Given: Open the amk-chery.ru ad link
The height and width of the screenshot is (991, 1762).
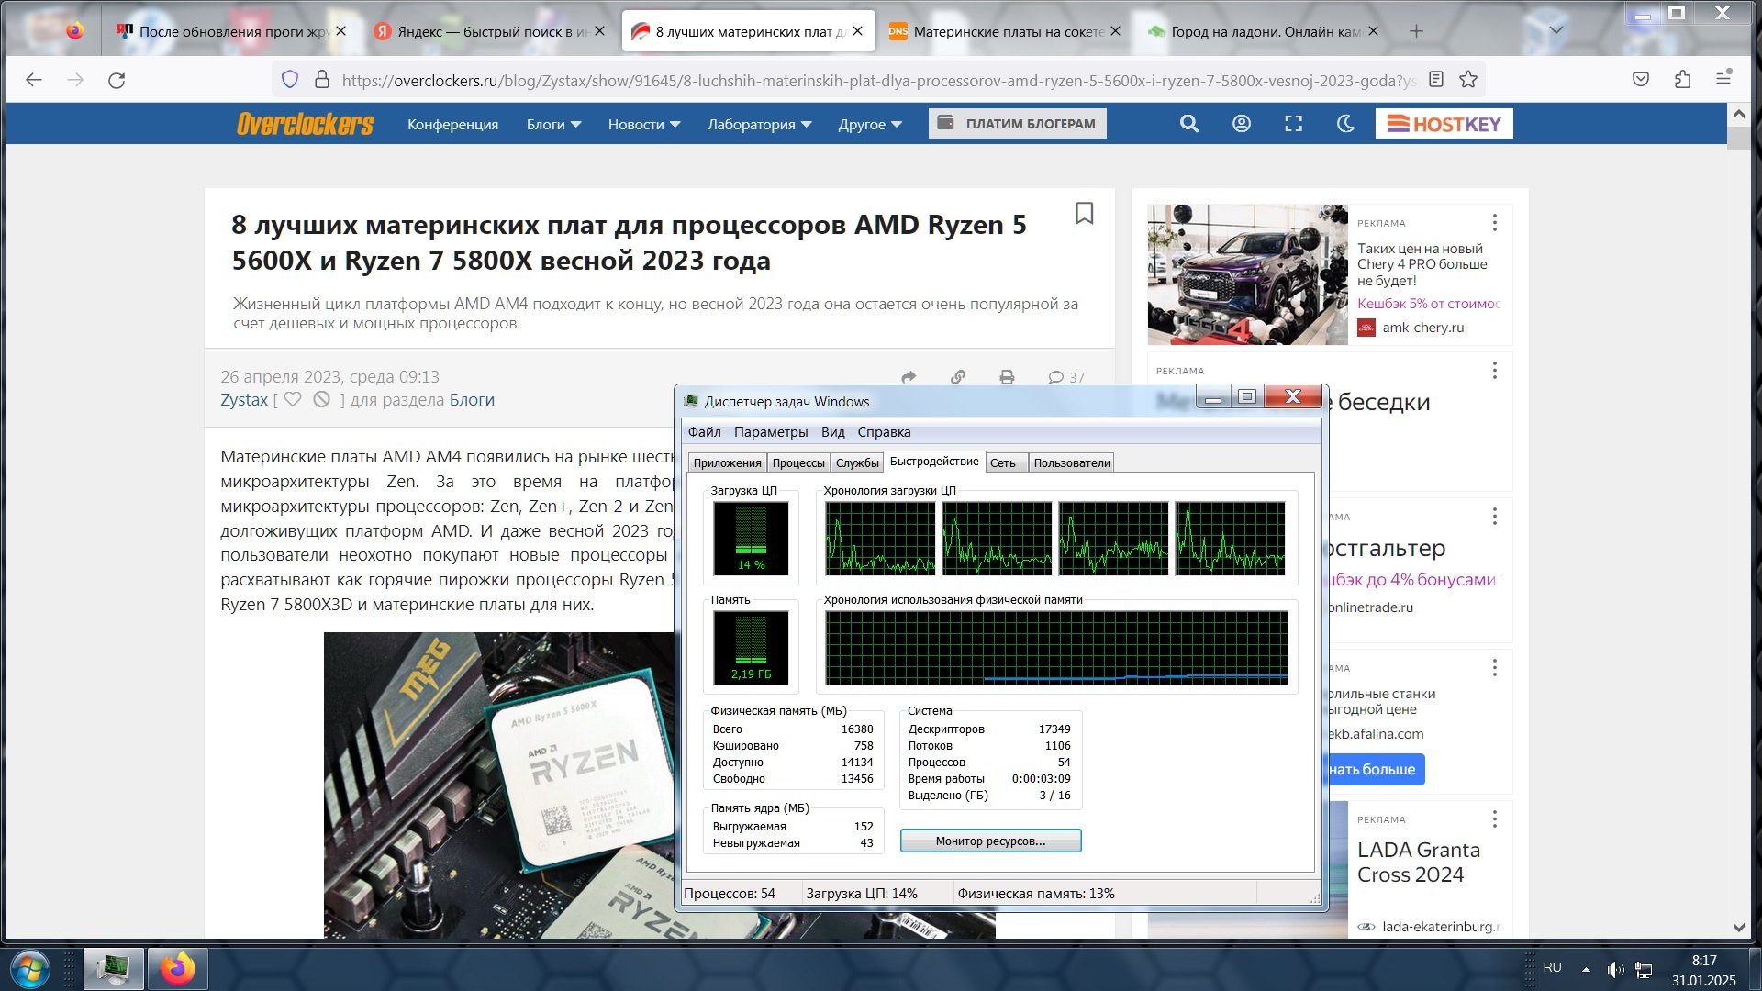Looking at the screenshot, I should tap(1422, 328).
